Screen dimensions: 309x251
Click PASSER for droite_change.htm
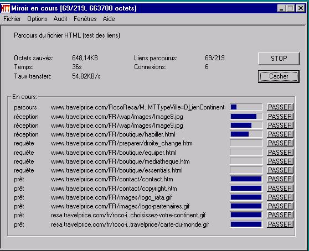280,143
